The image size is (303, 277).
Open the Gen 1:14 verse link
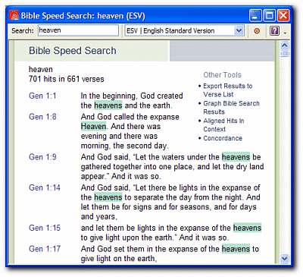(45, 187)
